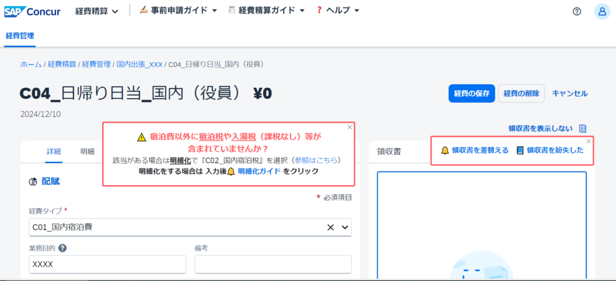The height and width of the screenshot is (281, 616).
Task: Click the info icon next to 業務目的
Action: click(x=63, y=247)
